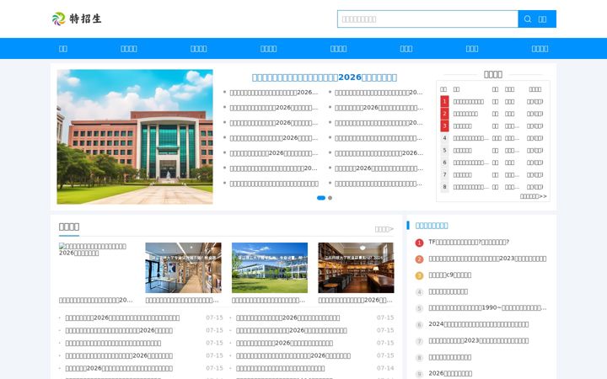
Task: Open the modern bookshelf library thumbnail
Action: pos(183,268)
